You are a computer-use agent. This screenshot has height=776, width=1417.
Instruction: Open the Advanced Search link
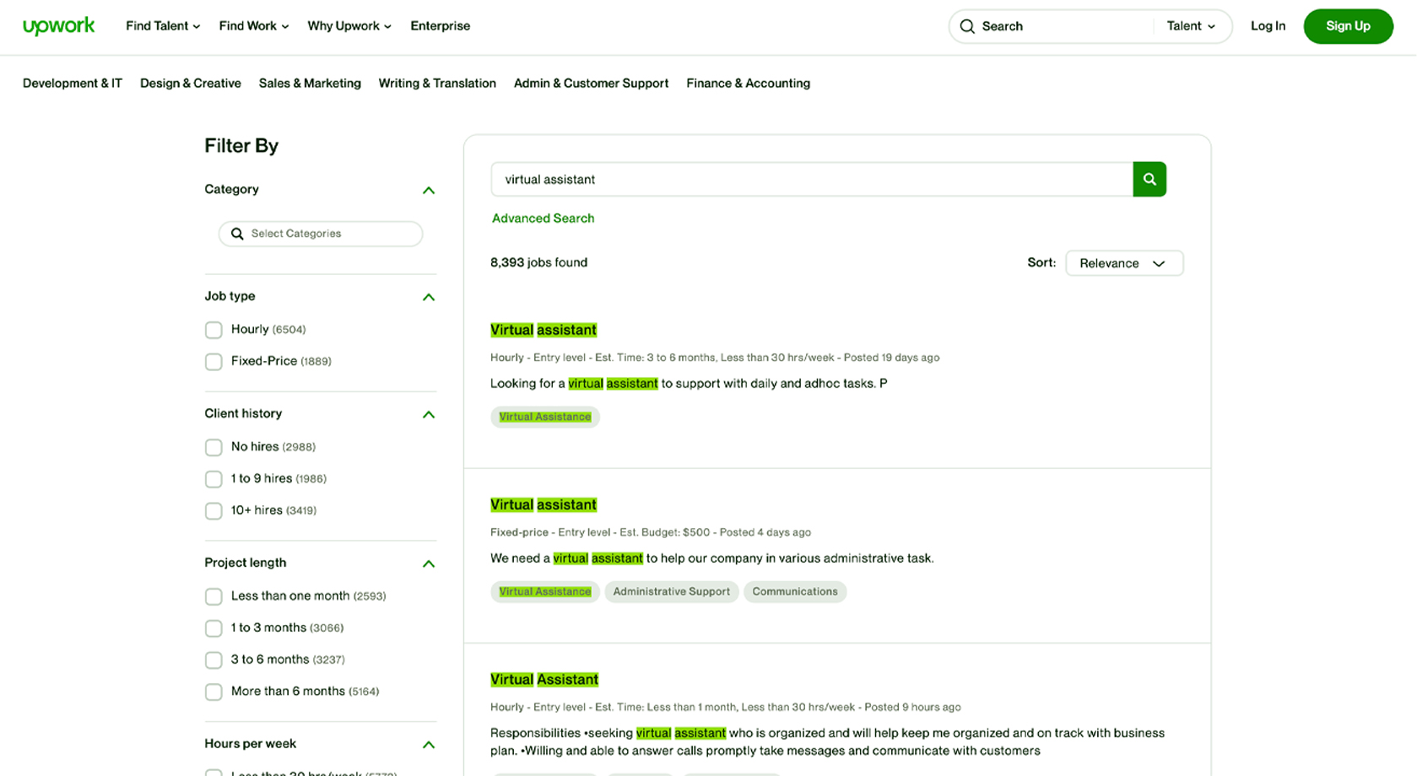(x=543, y=218)
